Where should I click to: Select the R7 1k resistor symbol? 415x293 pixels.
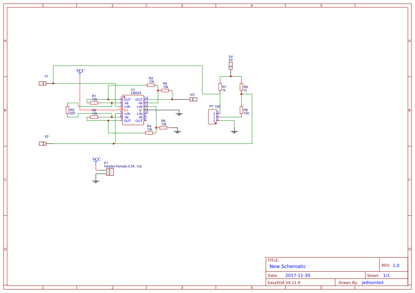[x=220, y=86]
